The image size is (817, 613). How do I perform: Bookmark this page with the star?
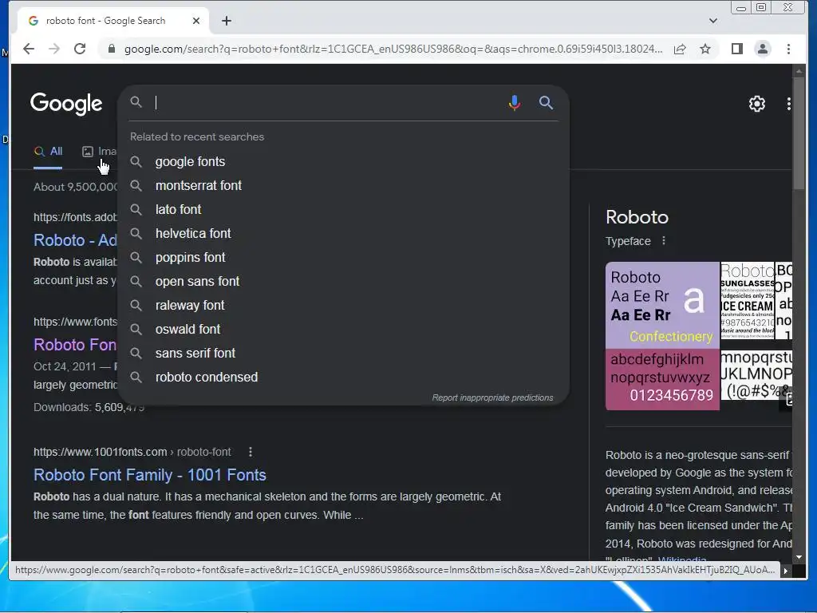[705, 49]
